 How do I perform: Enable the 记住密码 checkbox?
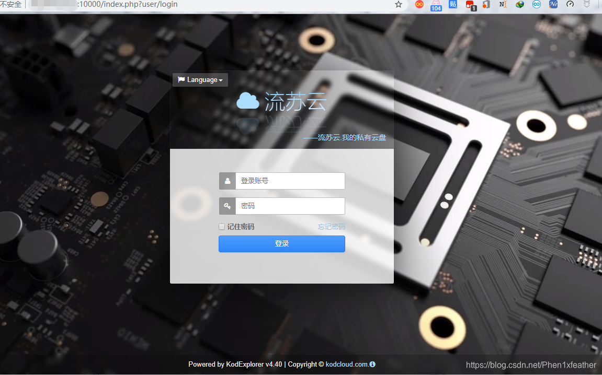click(x=222, y=227)
